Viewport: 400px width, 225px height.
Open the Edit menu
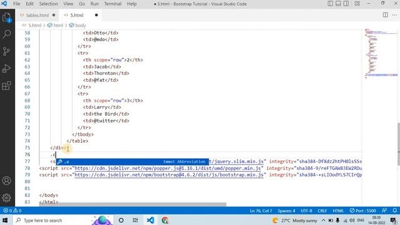[29, 4]
